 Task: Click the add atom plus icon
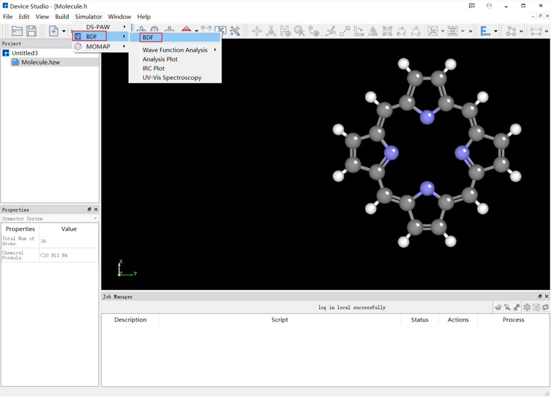(x=256, y=31)
